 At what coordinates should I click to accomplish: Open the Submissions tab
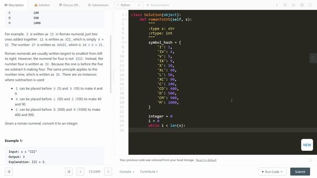pyautogui.click(x=98, y=5)
